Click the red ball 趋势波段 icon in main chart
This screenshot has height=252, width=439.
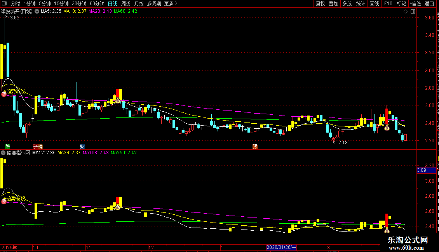(4, 94)
